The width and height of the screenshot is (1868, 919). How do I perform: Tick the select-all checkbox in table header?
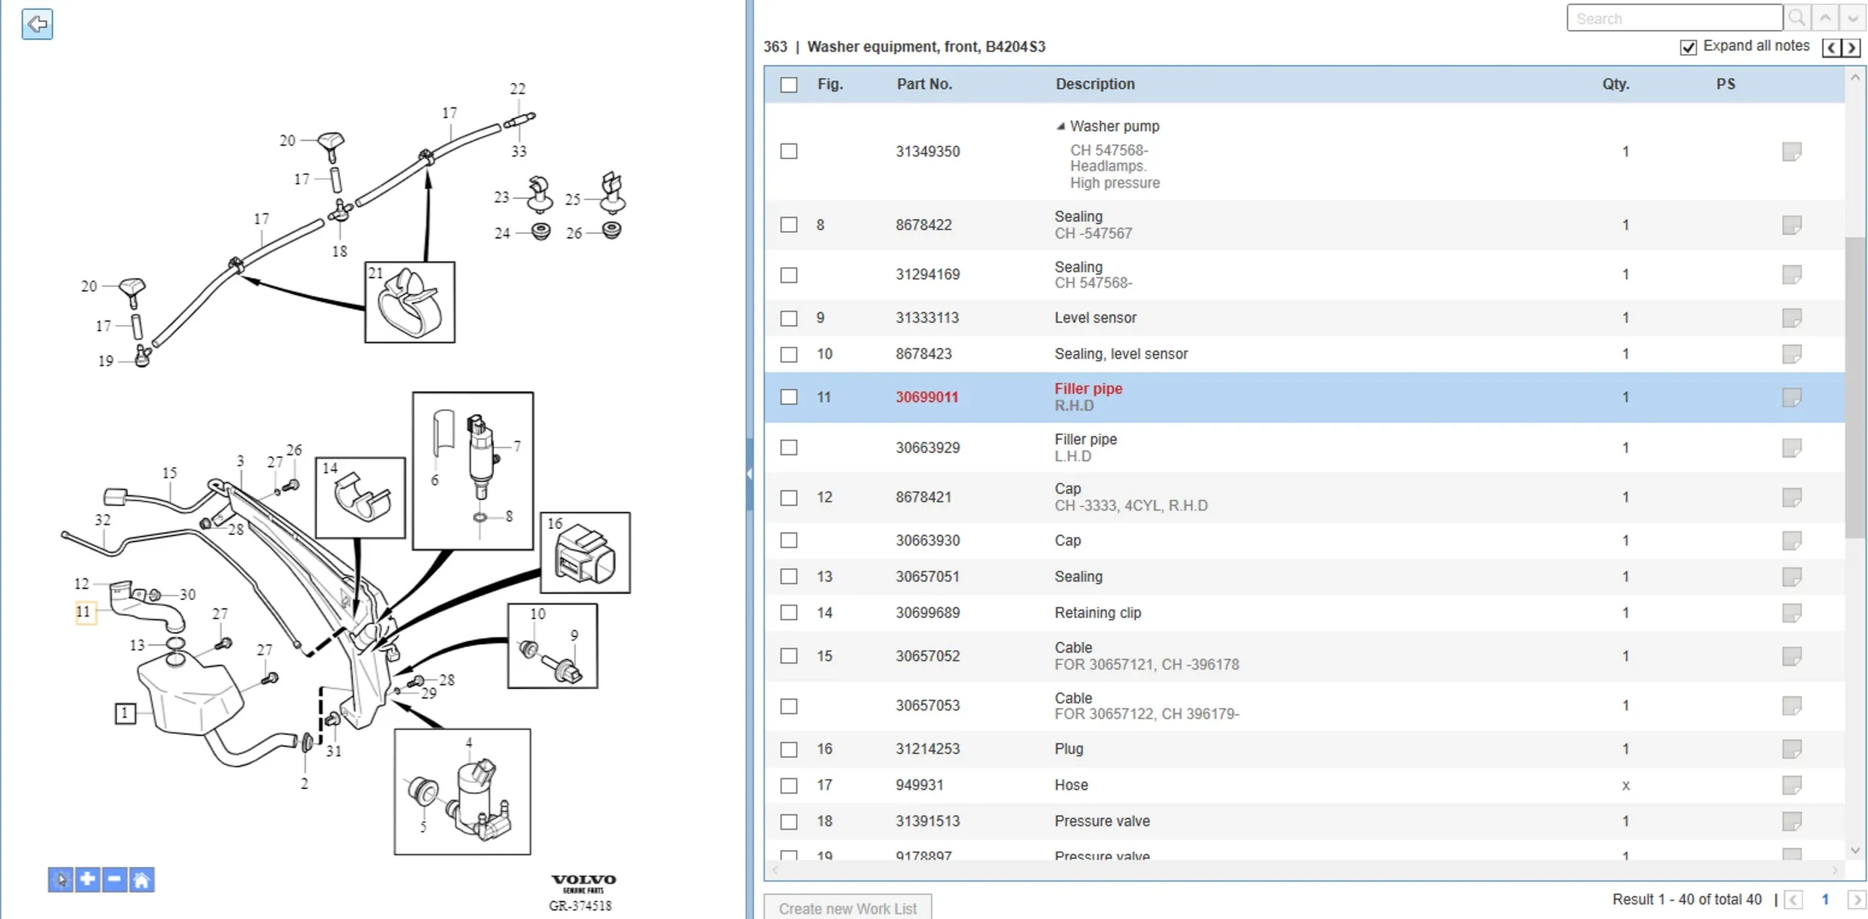pos(788,84)
